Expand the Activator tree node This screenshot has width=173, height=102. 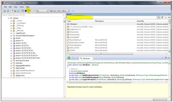11,63
